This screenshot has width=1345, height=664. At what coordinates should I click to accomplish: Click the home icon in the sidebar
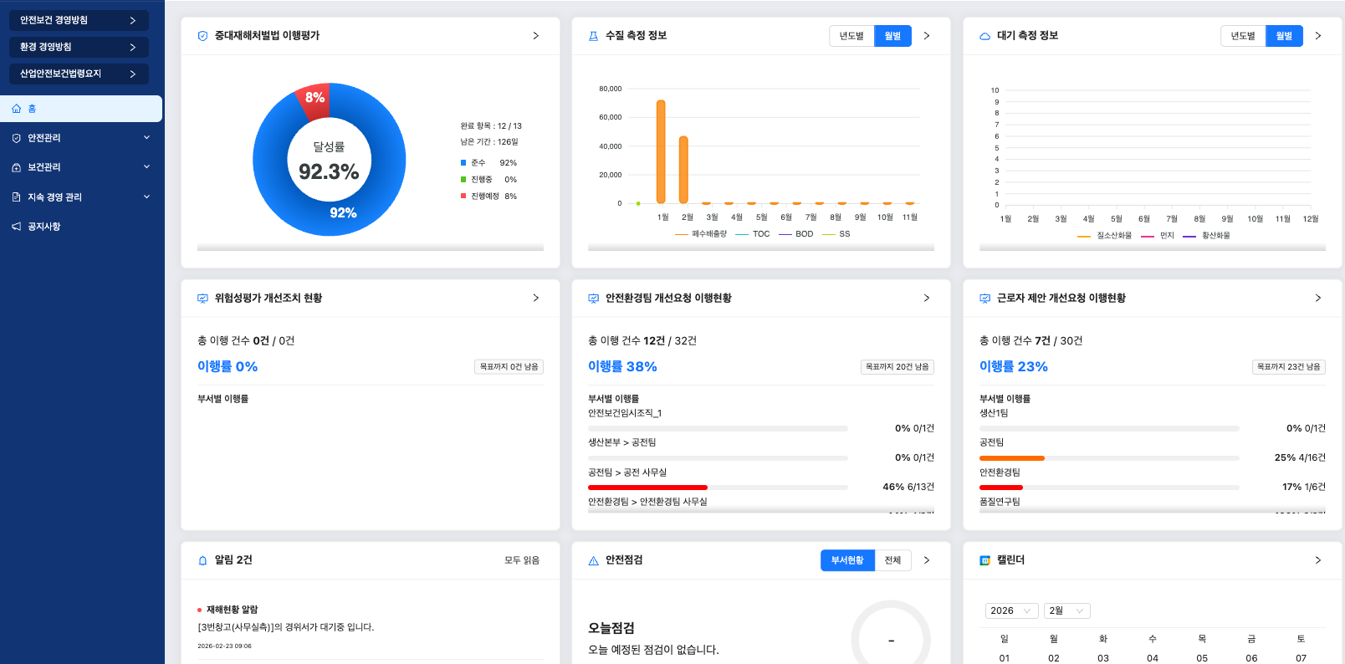[17, 109]
